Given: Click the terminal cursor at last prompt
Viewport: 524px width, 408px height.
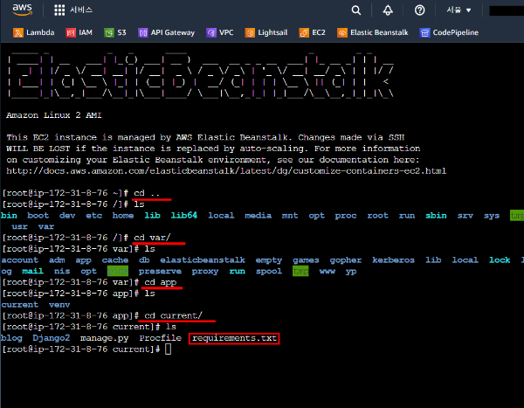Looking at the screenshot, I should (x=168, y=349).
